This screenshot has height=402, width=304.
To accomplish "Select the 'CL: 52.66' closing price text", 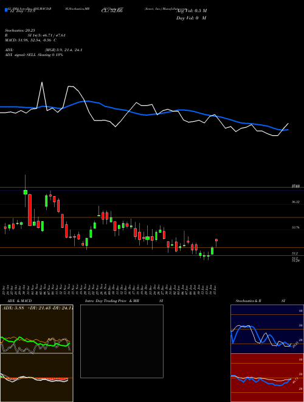I will pyautogui.click(x=112, y=11).
